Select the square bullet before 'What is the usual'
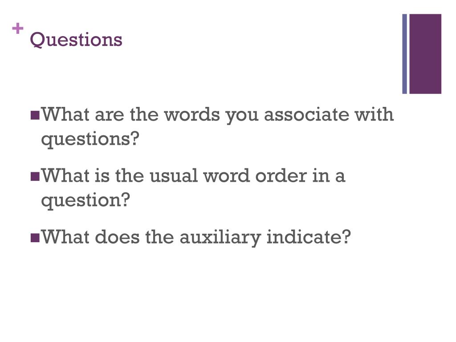The height and width of the screenshot is (342, 456). tap(35, 176)
